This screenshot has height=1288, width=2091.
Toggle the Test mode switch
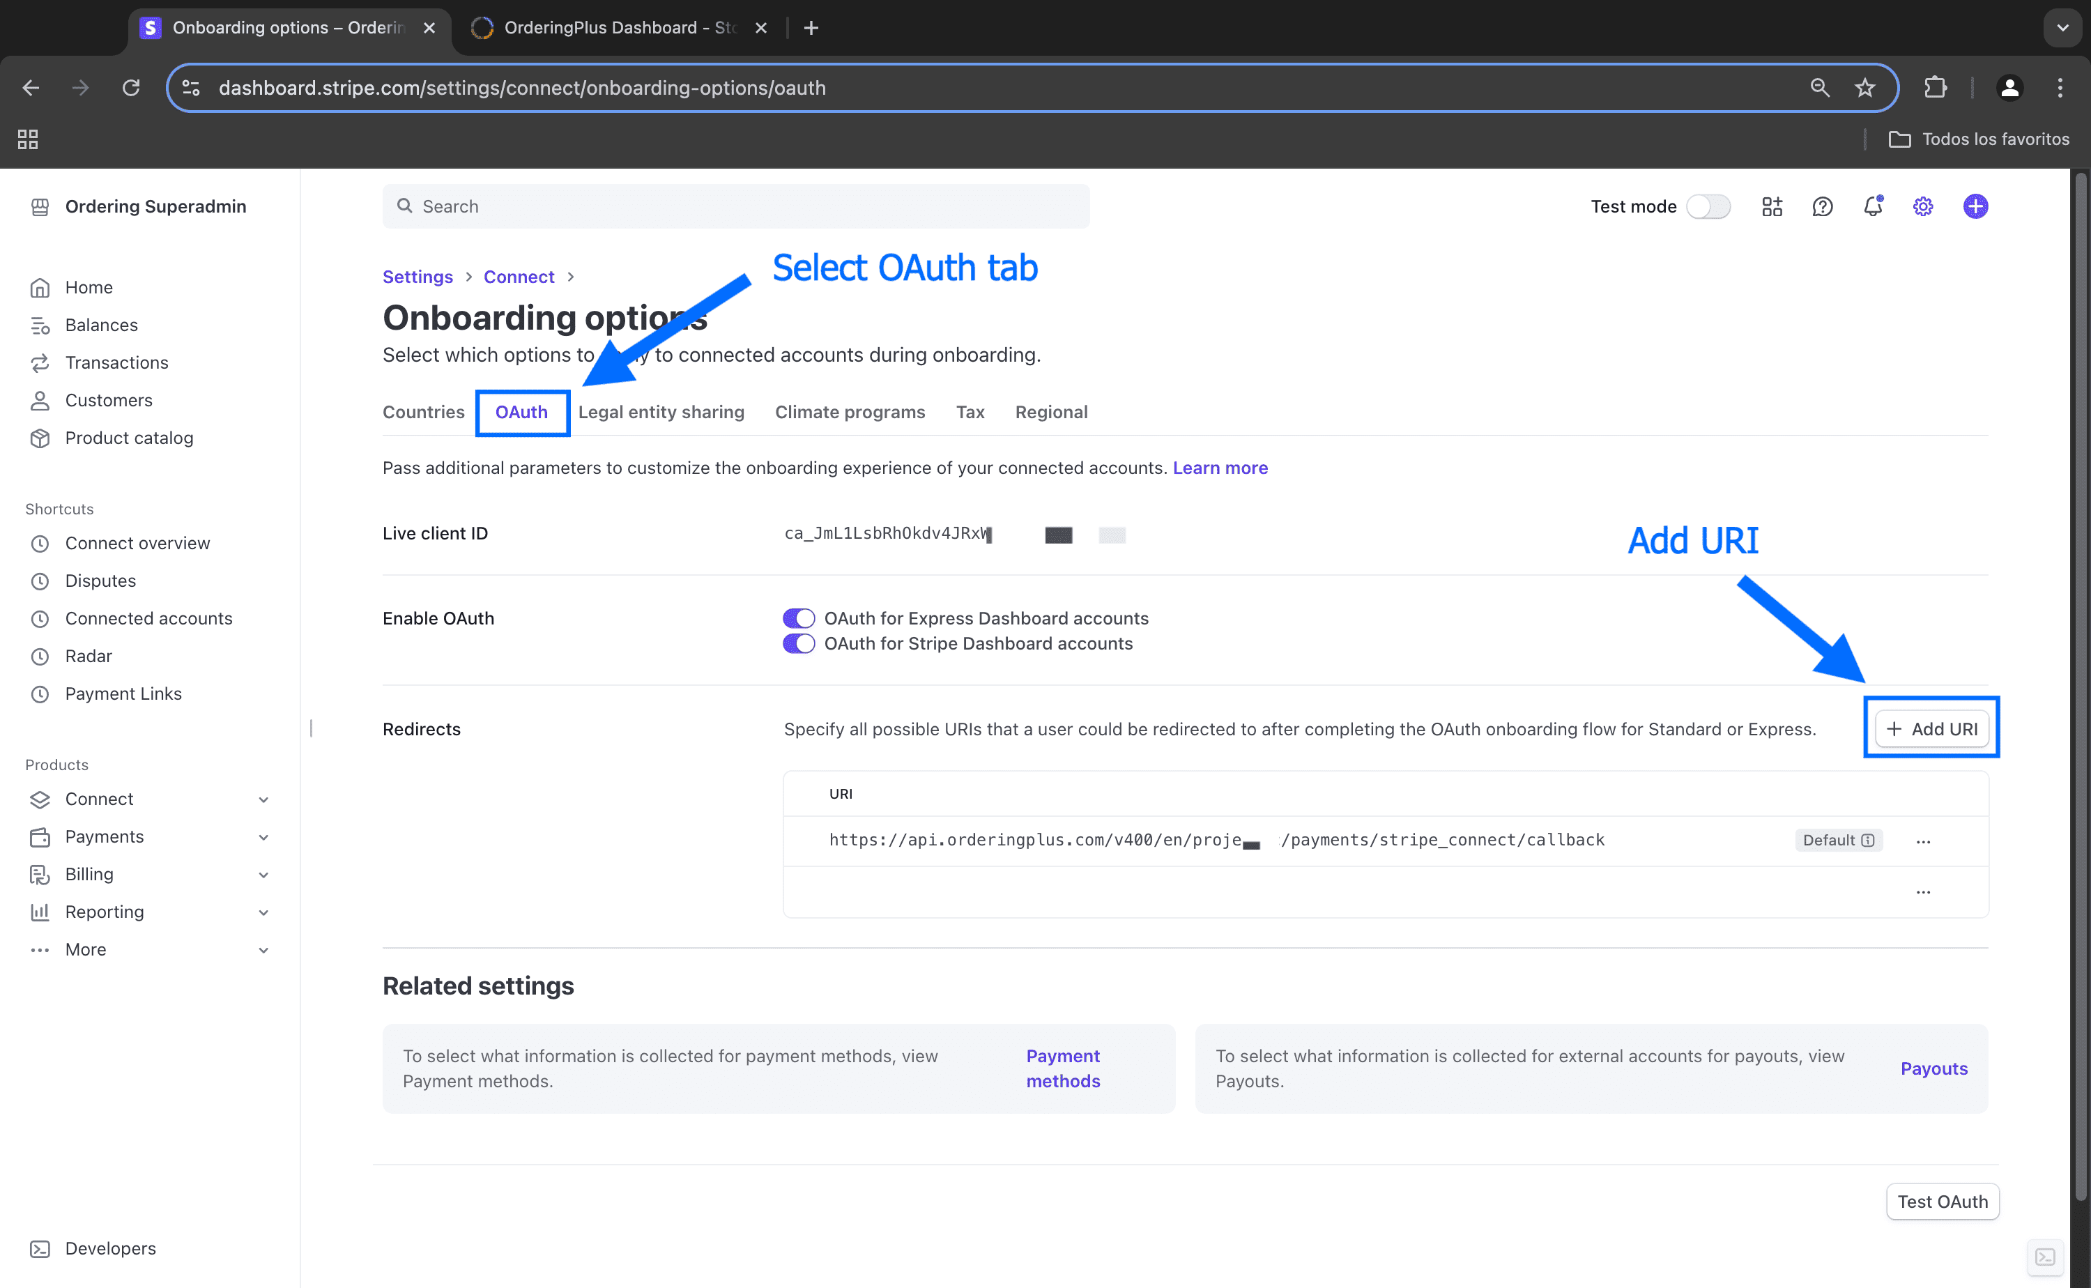pos(1708,206)
